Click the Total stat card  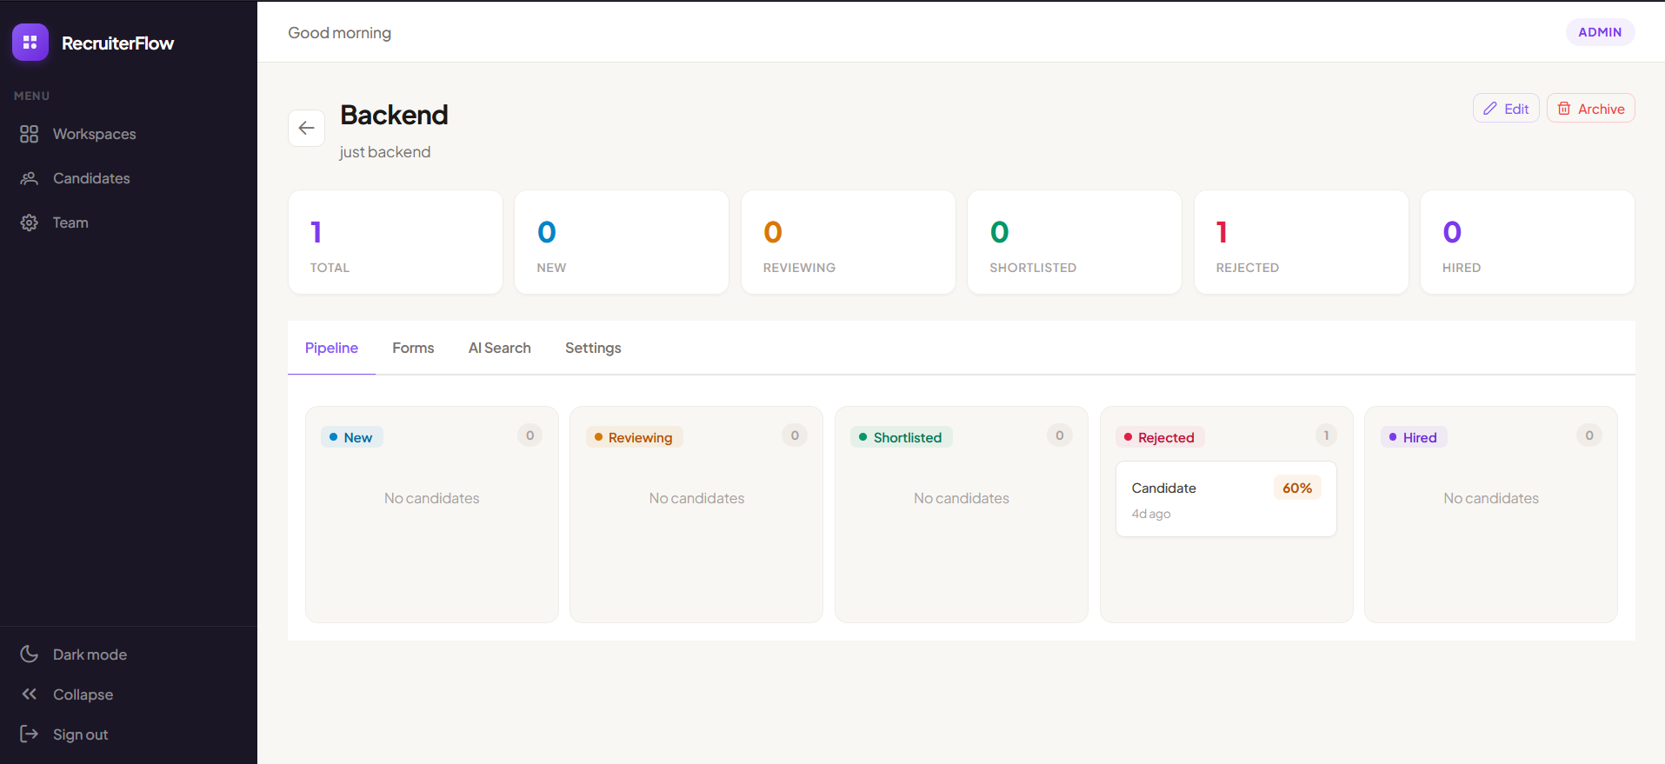pos(395,242)
